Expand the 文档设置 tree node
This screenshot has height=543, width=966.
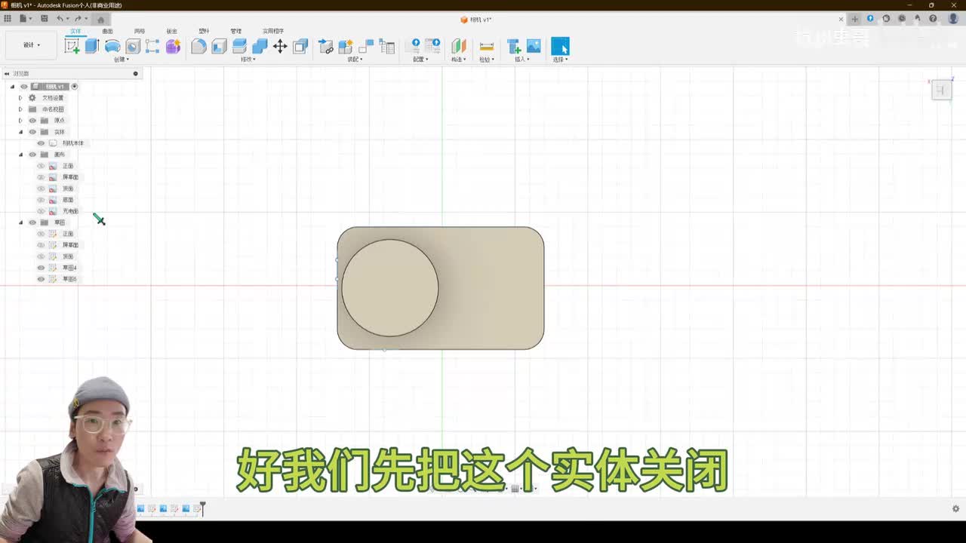[20, 98]
